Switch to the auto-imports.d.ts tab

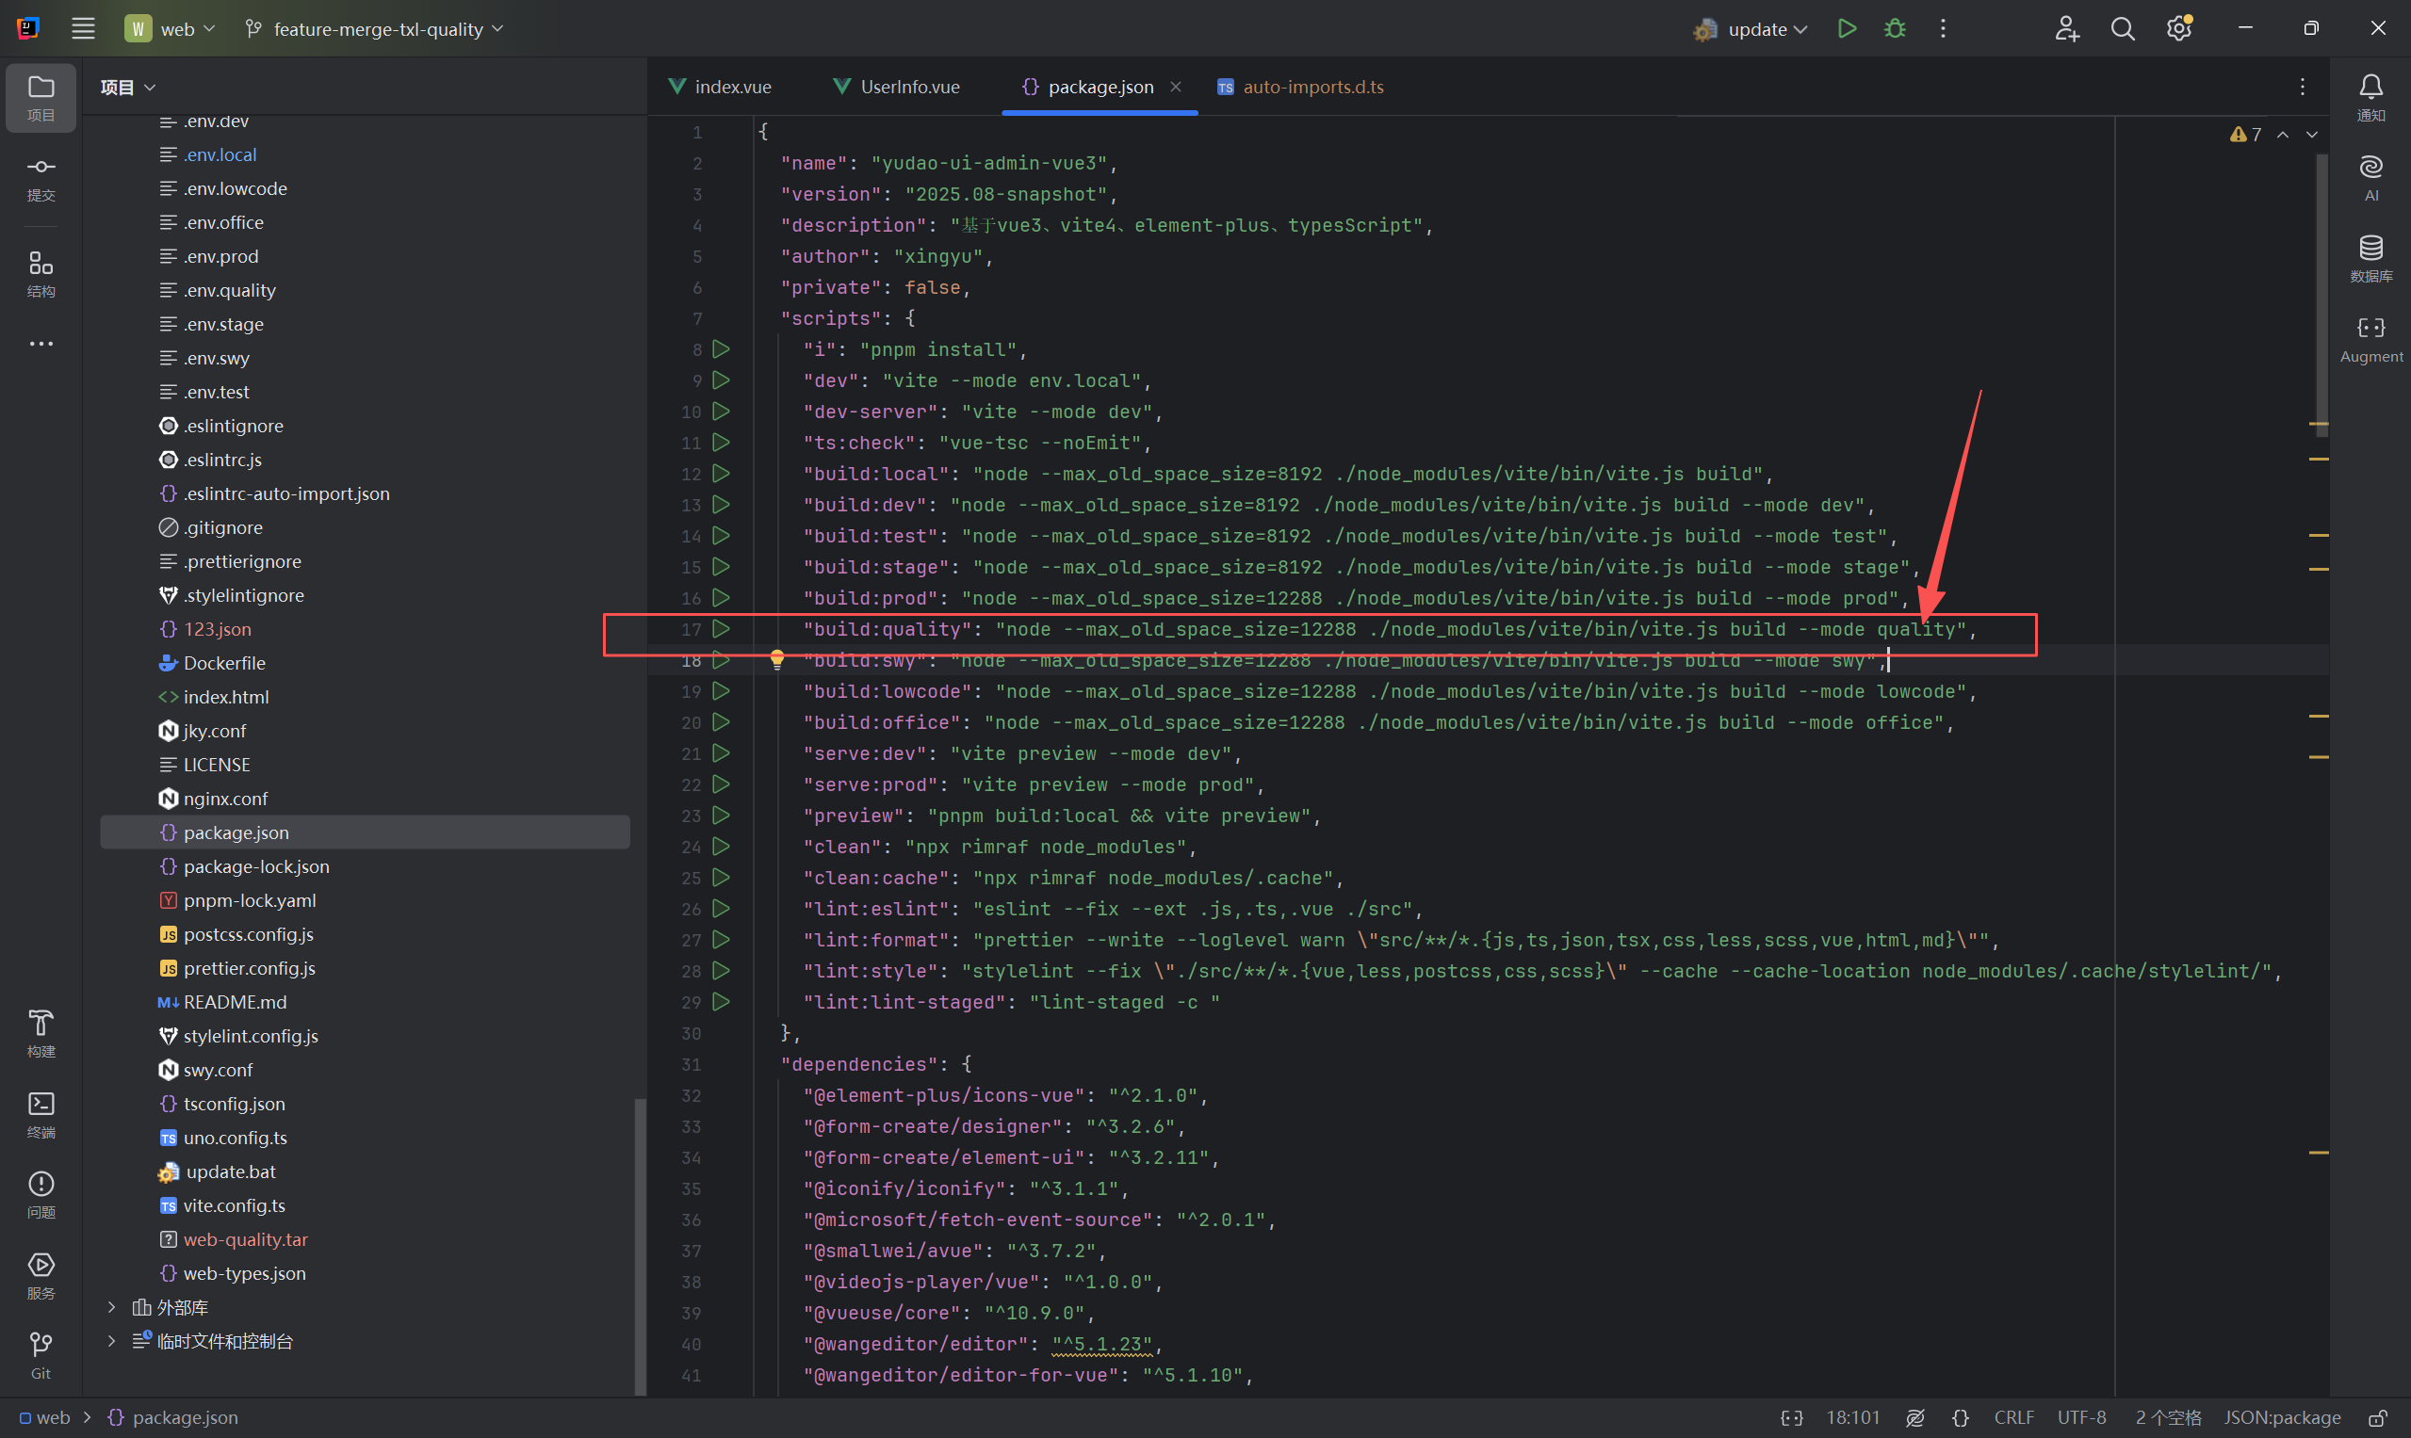click(1311, 87)
